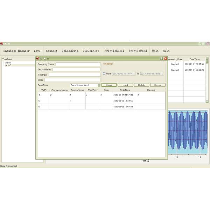Click the right panel vertical scrollbar
Screen dimensions: 210x210
point(207,80)
